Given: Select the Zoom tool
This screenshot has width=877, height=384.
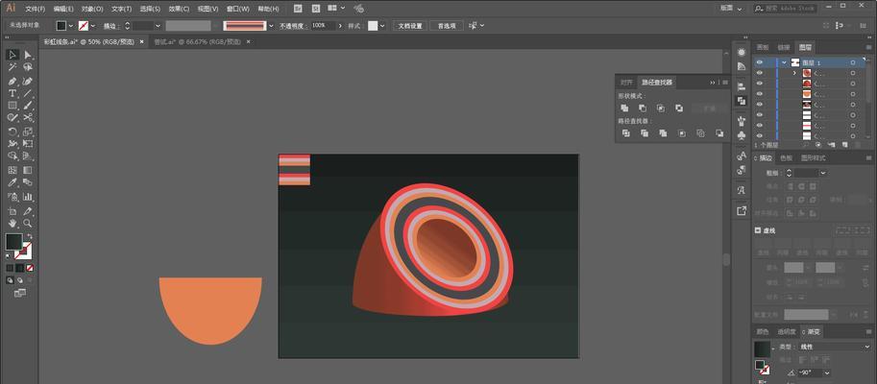Looking at the screenshot, I should tap(28, 223).
